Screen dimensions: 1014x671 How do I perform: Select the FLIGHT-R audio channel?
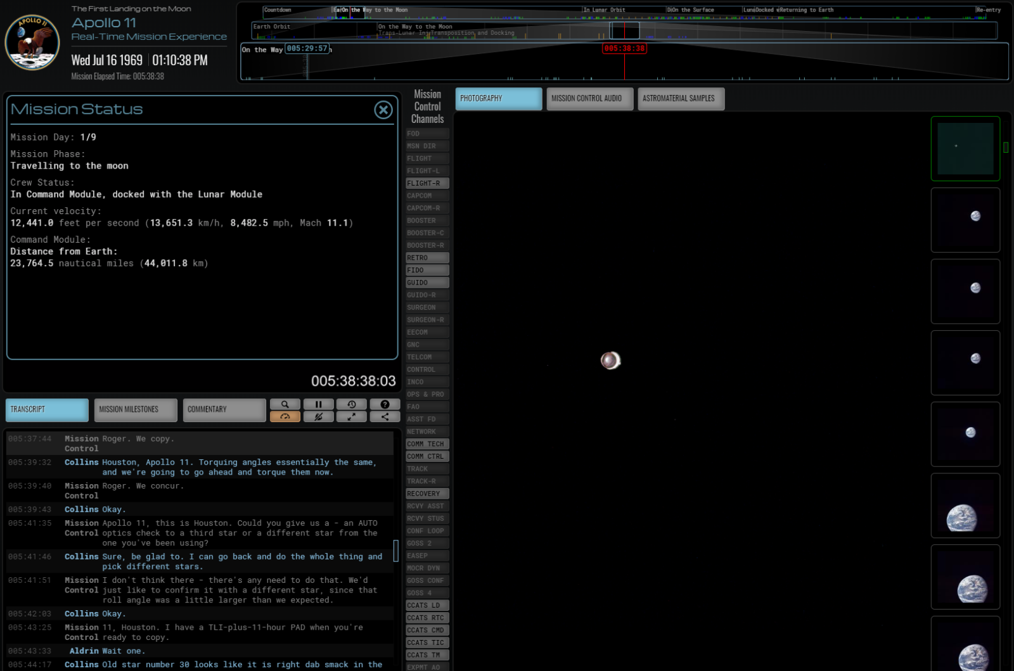coord(427,183)
